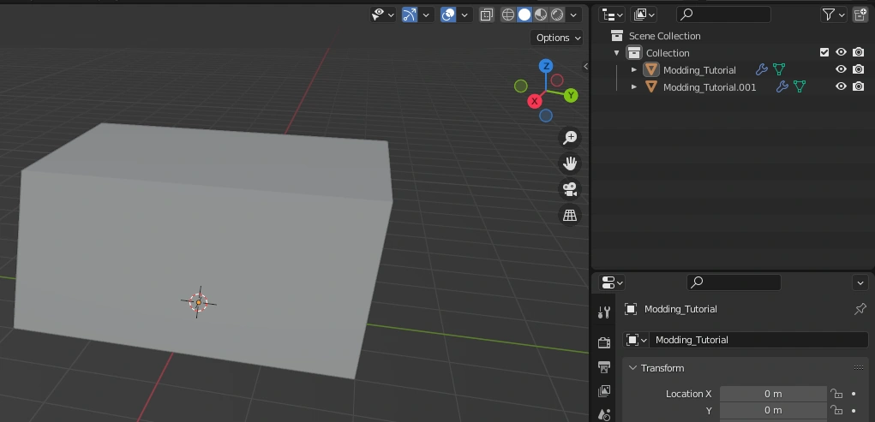Click the pan view hand icon
The width and height of the screenshot is (875, 422).
[x=570, y=163]
